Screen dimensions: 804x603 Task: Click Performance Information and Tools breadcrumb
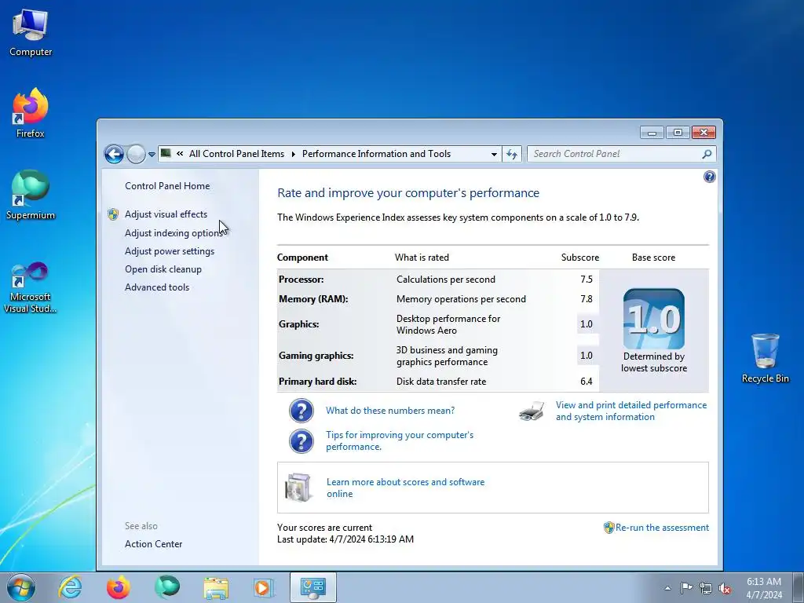coord(376,154)
